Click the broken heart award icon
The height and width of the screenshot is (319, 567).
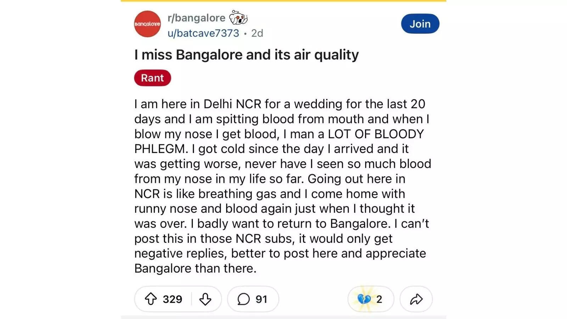(x=364, y=299)
